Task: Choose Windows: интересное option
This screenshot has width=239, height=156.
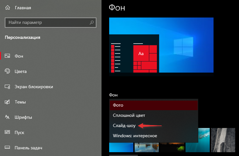Action: tap(153, 136)
